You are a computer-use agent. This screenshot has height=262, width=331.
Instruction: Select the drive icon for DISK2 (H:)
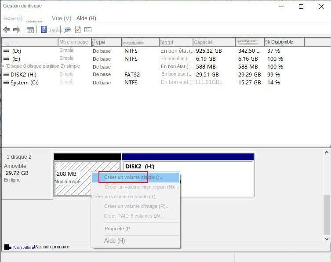pos(6,75)
